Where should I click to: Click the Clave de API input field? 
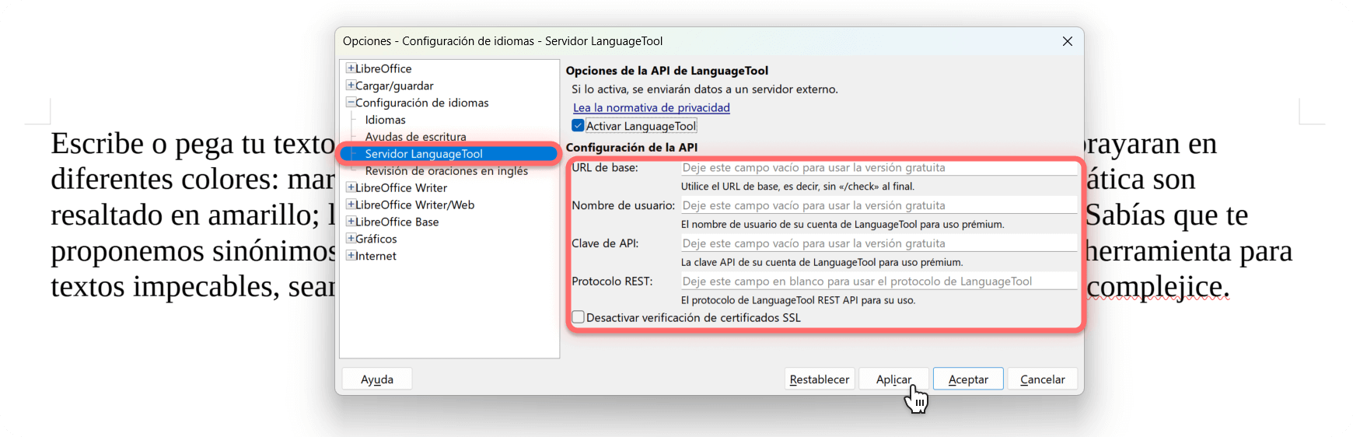[879, 244]
